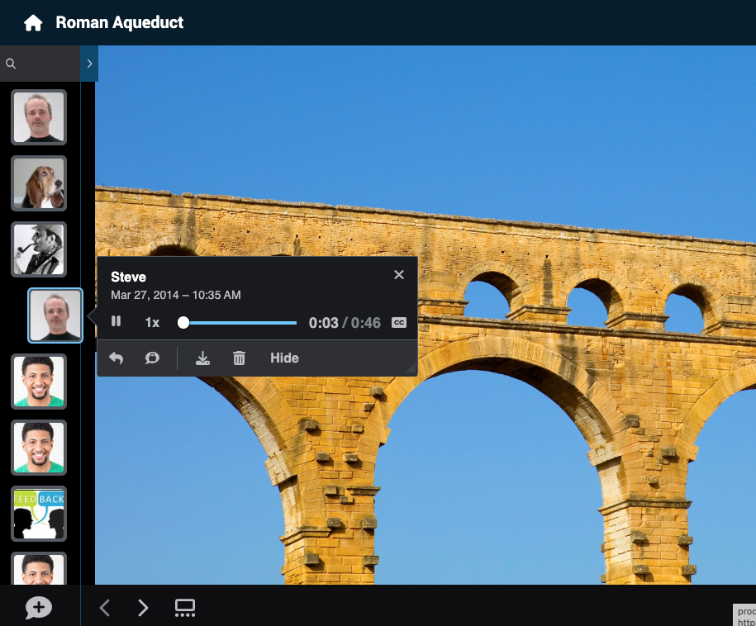The width and height of the screenshot is (756, 626).
Task: Click the comment search field
Action: [x=40, y=64]
